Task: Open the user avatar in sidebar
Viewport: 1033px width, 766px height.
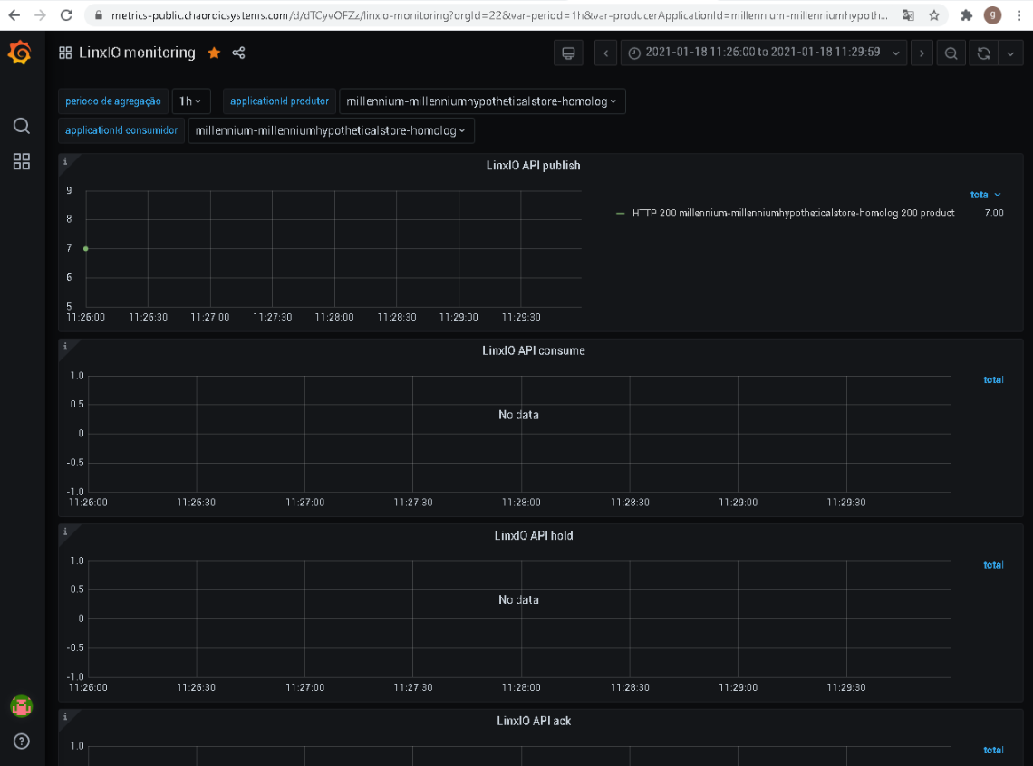Action: pos(21,706)
